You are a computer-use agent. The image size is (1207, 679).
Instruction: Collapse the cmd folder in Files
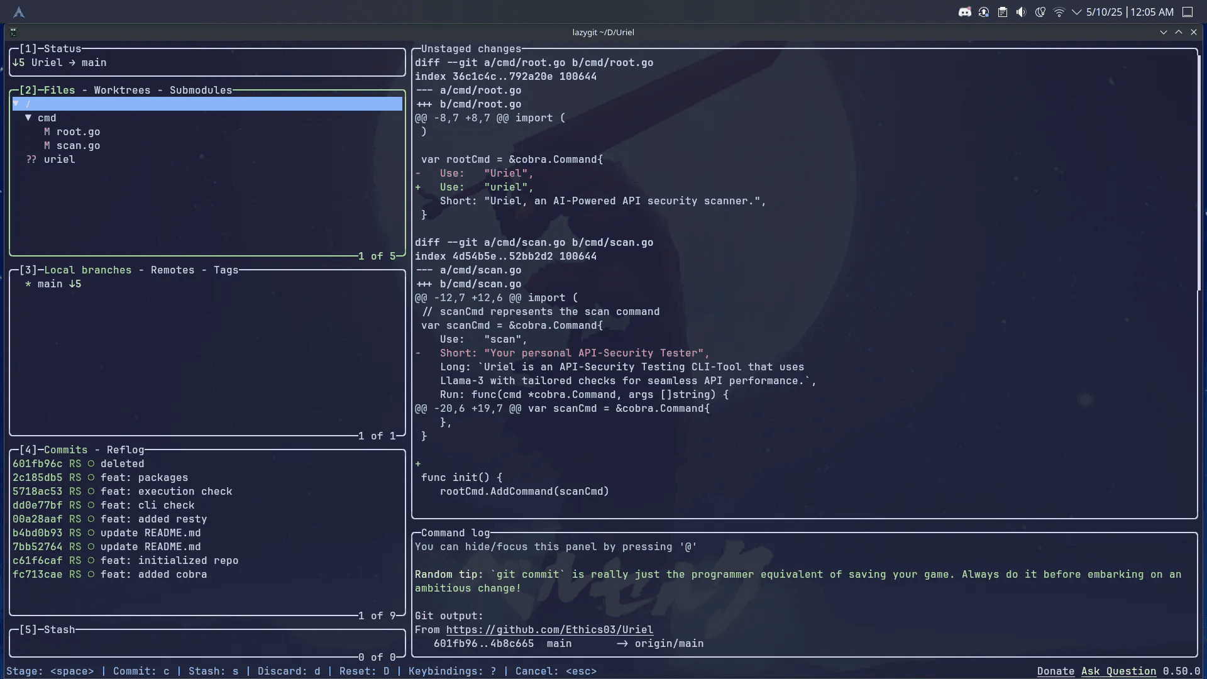click(28, 118)
